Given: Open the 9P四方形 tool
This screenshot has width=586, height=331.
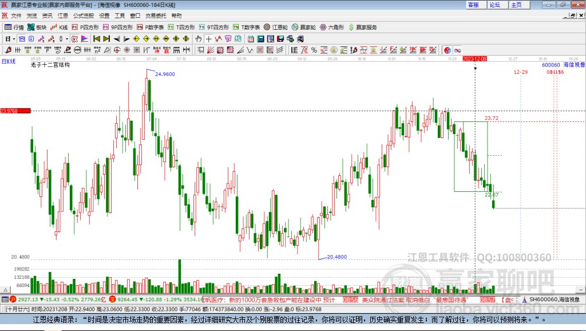Looking at the screenshot, I should click(118, 27).
